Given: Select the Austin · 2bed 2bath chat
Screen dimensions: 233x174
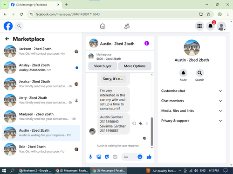Looking at the screenshot, I should [x=41, y=133].
